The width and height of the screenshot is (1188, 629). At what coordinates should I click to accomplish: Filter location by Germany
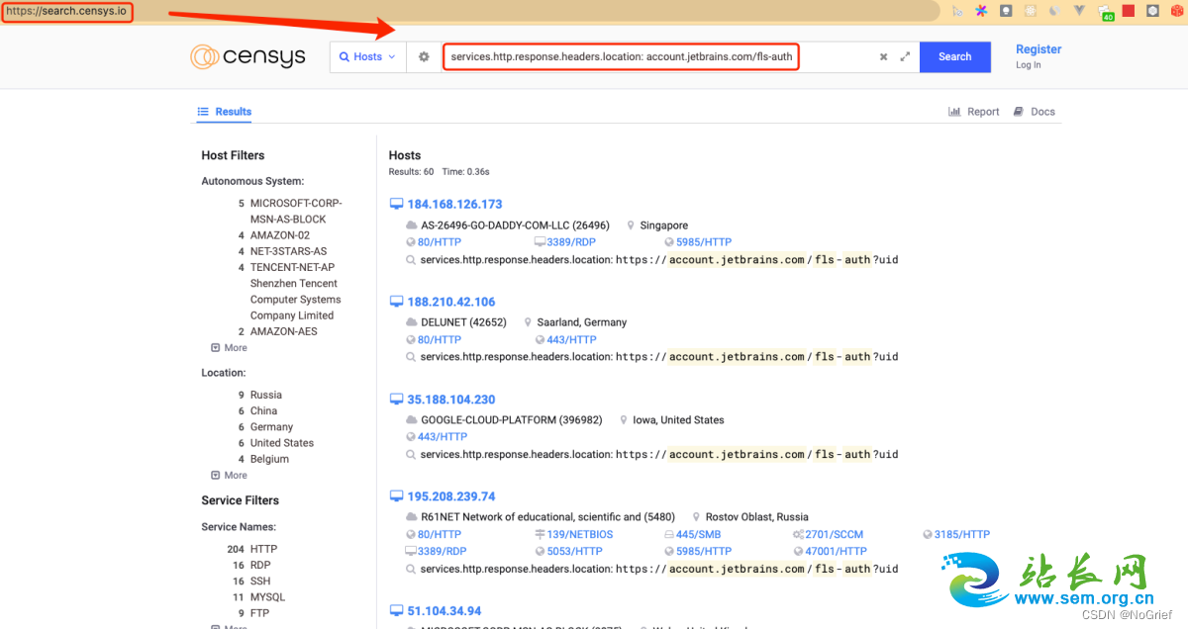tap(271, 427)
